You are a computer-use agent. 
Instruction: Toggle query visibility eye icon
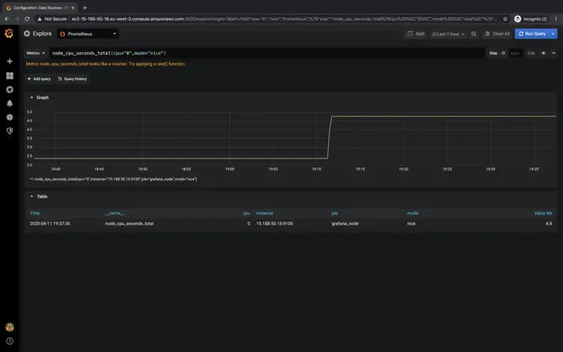(x=543, y=53)
